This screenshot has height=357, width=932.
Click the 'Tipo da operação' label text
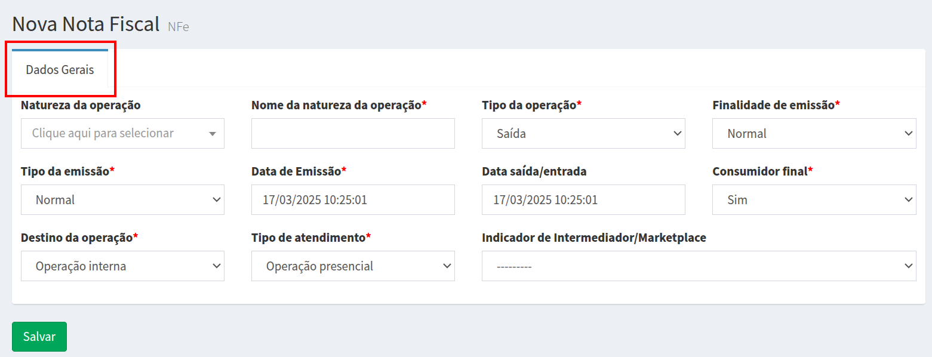click(x=529, y=105)
